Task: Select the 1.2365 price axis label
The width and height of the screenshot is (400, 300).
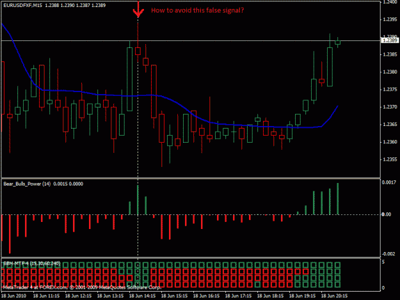Action: (x=390, y=124)
